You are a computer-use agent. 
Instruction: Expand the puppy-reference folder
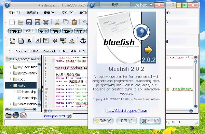[11, 73]
